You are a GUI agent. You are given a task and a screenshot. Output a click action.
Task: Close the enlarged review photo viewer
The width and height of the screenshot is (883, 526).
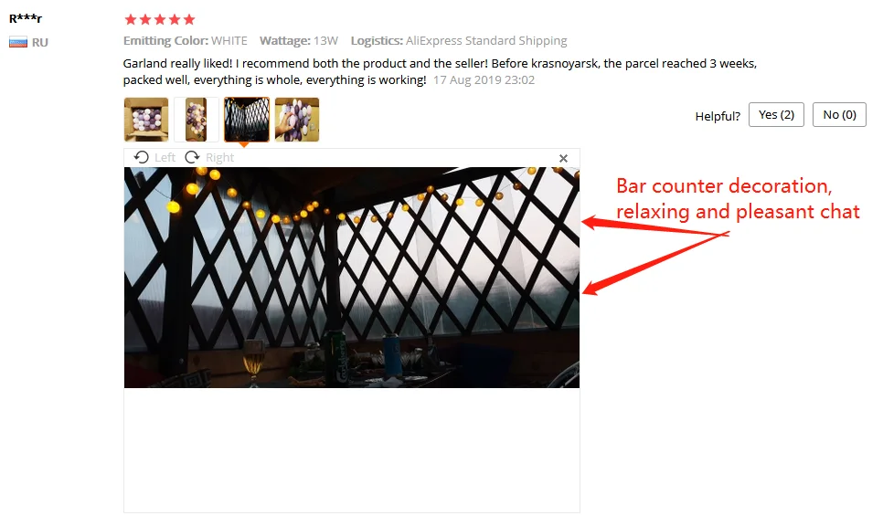[x=563, y=159]
